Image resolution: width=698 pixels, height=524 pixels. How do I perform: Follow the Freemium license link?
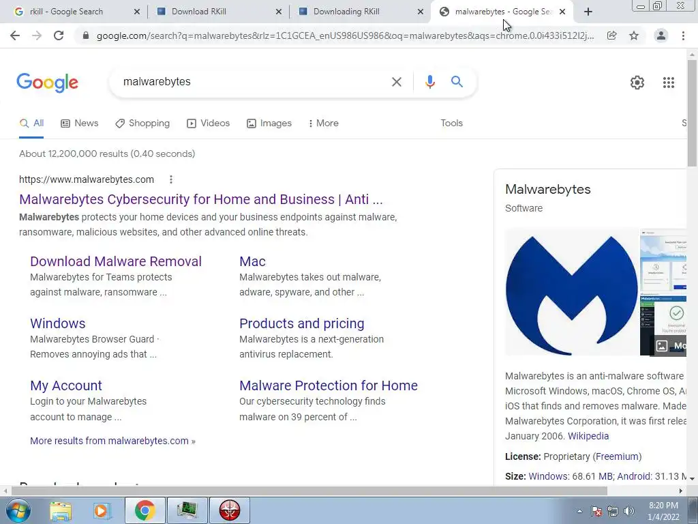click(x=618, y=456)
